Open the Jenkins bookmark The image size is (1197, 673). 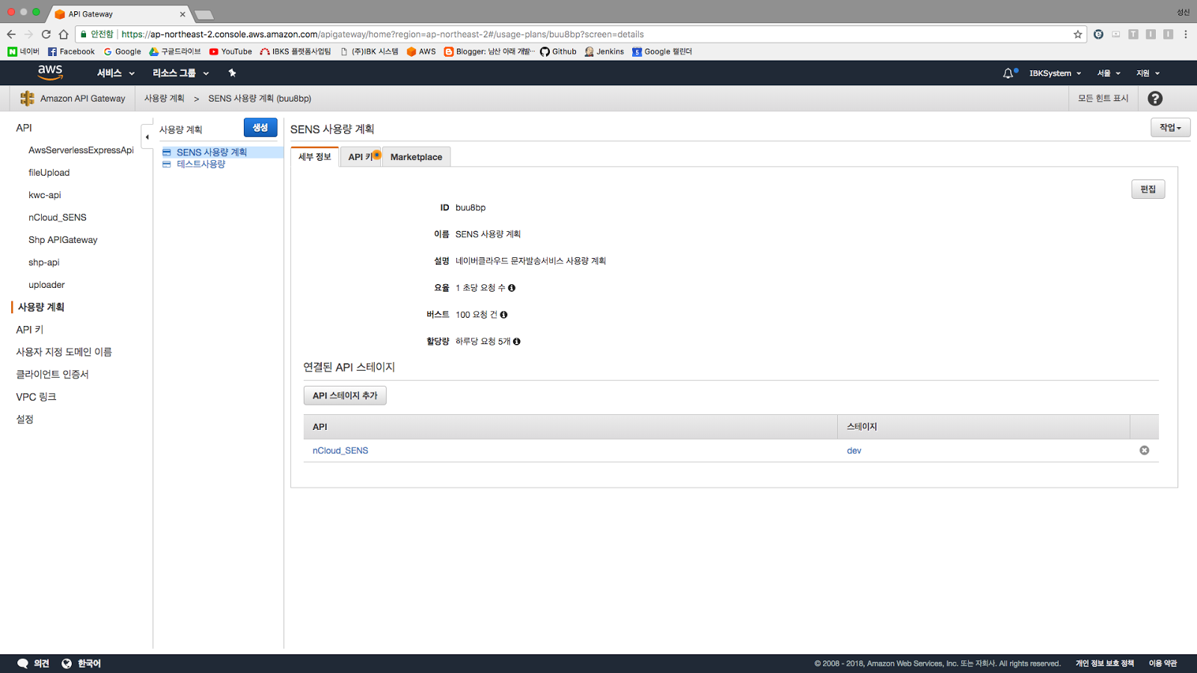click(604, 52)
